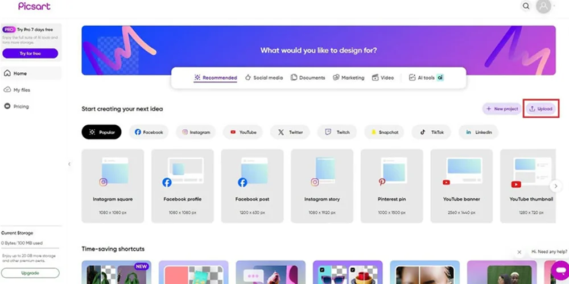Switch to the Documents tab
569x284 pixels.
click(x=308, y=77)
